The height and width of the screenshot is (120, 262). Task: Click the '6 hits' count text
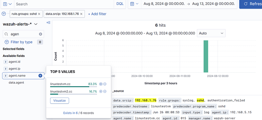click(x=160, y=25)
